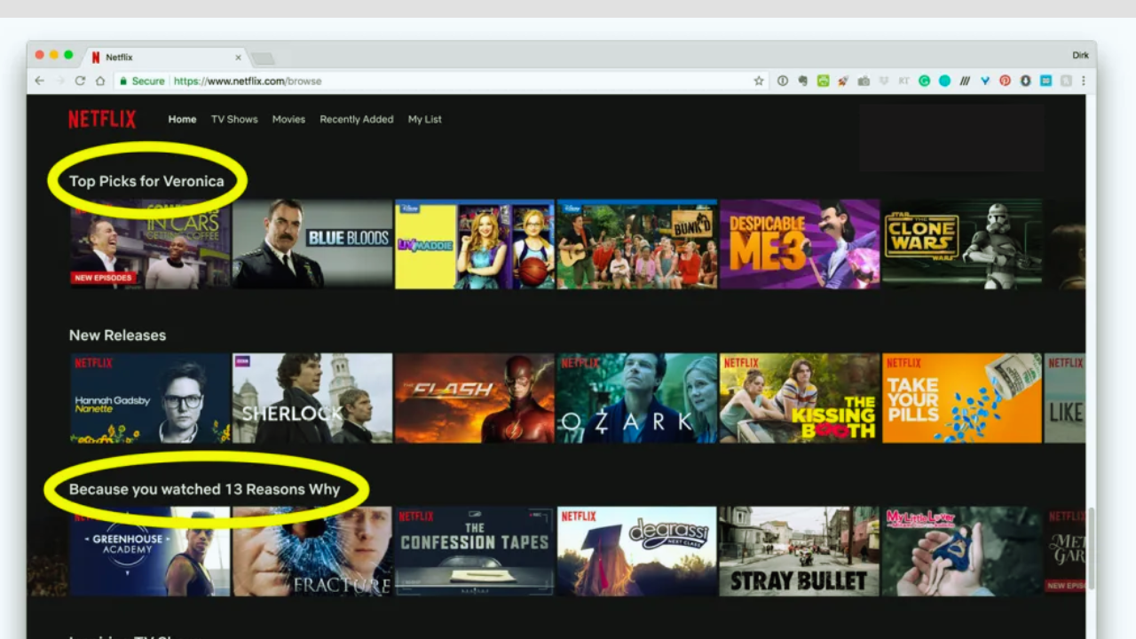Close the Netflix browser tab

tap(238, 58)
